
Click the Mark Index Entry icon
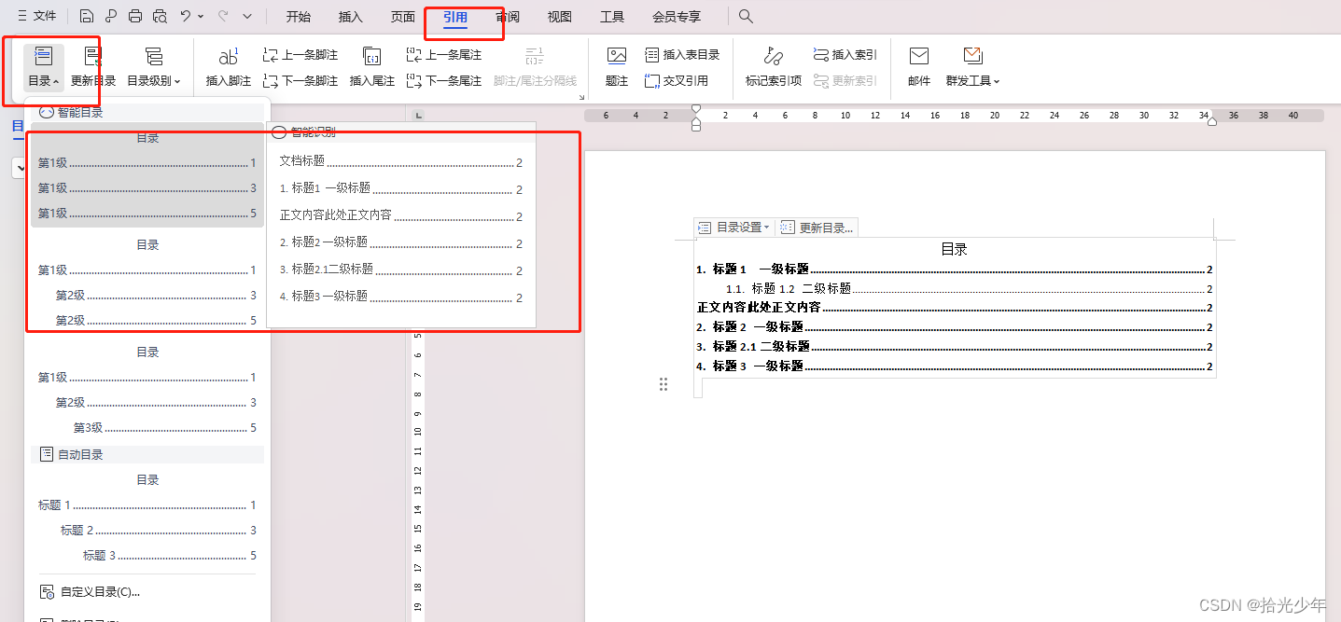click(773, 58)
